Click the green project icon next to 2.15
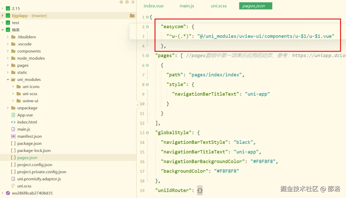The image size is (346, 198). point(8,8)
